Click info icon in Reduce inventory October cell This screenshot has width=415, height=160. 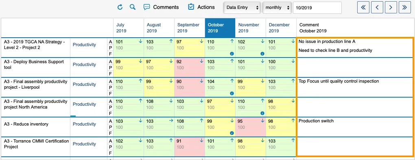pos(232,133)
